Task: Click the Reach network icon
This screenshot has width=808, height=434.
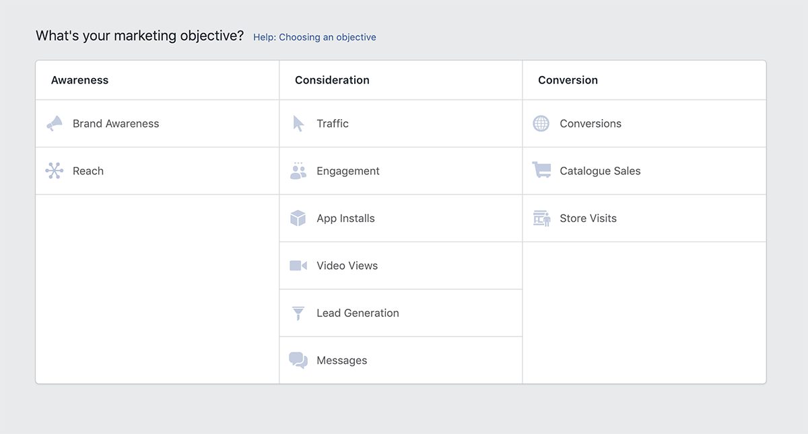Action: (54, 171)
